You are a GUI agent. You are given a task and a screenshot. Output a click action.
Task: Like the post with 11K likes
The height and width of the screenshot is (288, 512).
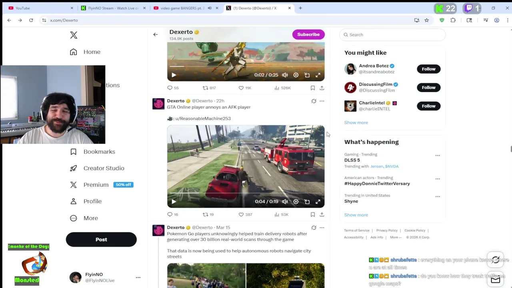click(x=245, y=88)
